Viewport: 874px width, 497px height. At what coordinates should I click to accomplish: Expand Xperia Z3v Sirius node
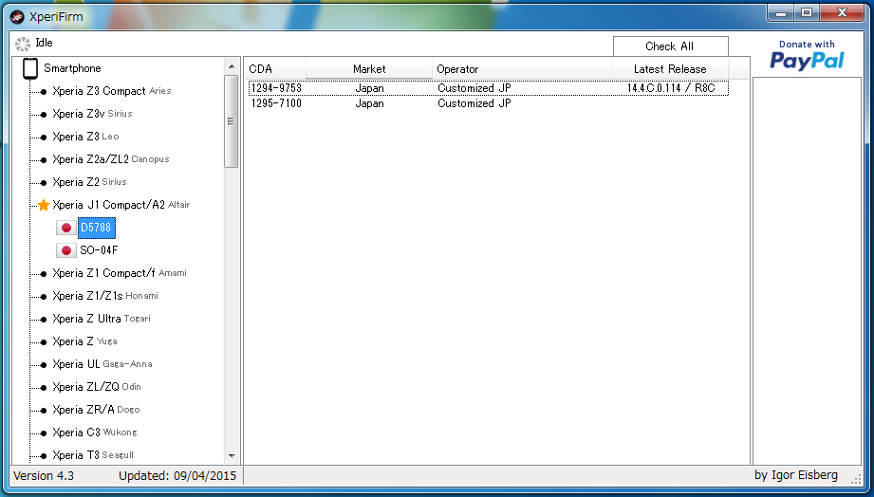pos(44,114)
